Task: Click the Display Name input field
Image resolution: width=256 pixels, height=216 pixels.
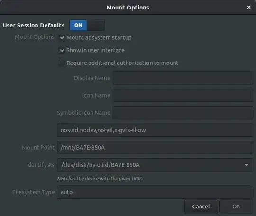Action: click(183, 78)
